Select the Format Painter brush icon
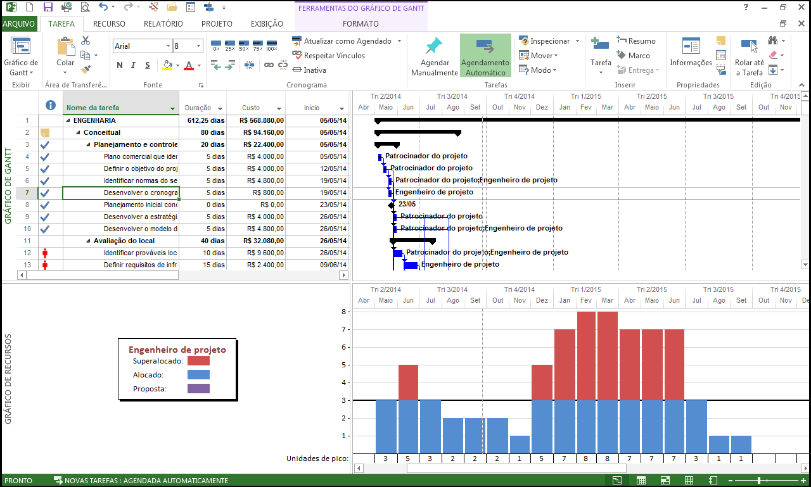Image resolution: width=811 pixels, height=487 pixels. click(86, 70)
